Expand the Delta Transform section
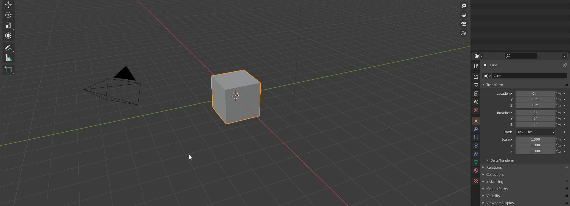570x206 pixels. [502, 160]
